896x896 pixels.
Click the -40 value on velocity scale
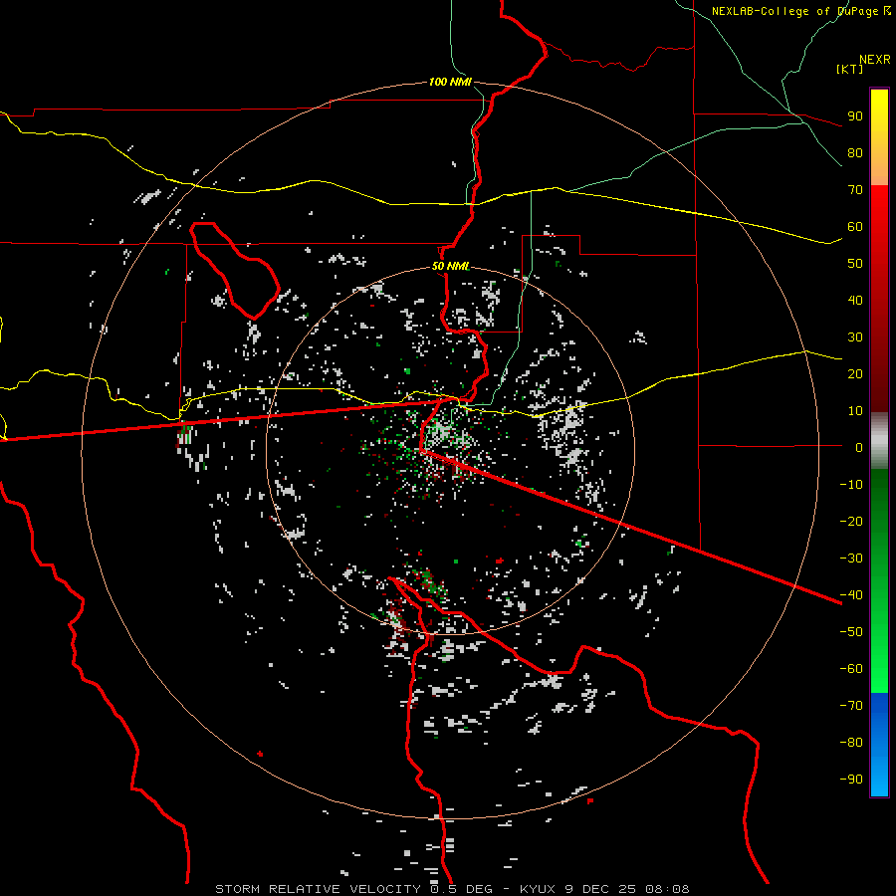tap(851, 595)
